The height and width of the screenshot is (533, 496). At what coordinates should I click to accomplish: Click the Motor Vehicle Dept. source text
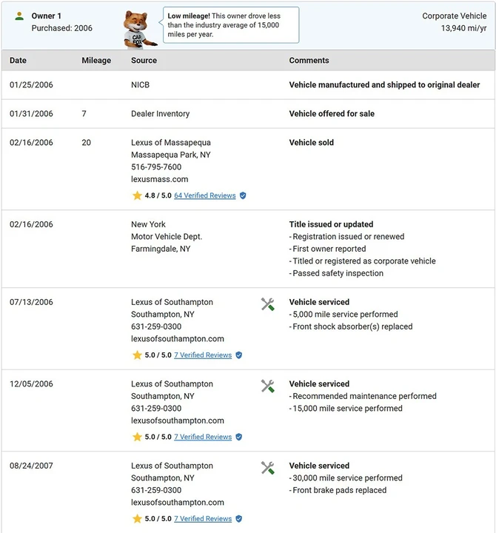[x=167, y=237]
